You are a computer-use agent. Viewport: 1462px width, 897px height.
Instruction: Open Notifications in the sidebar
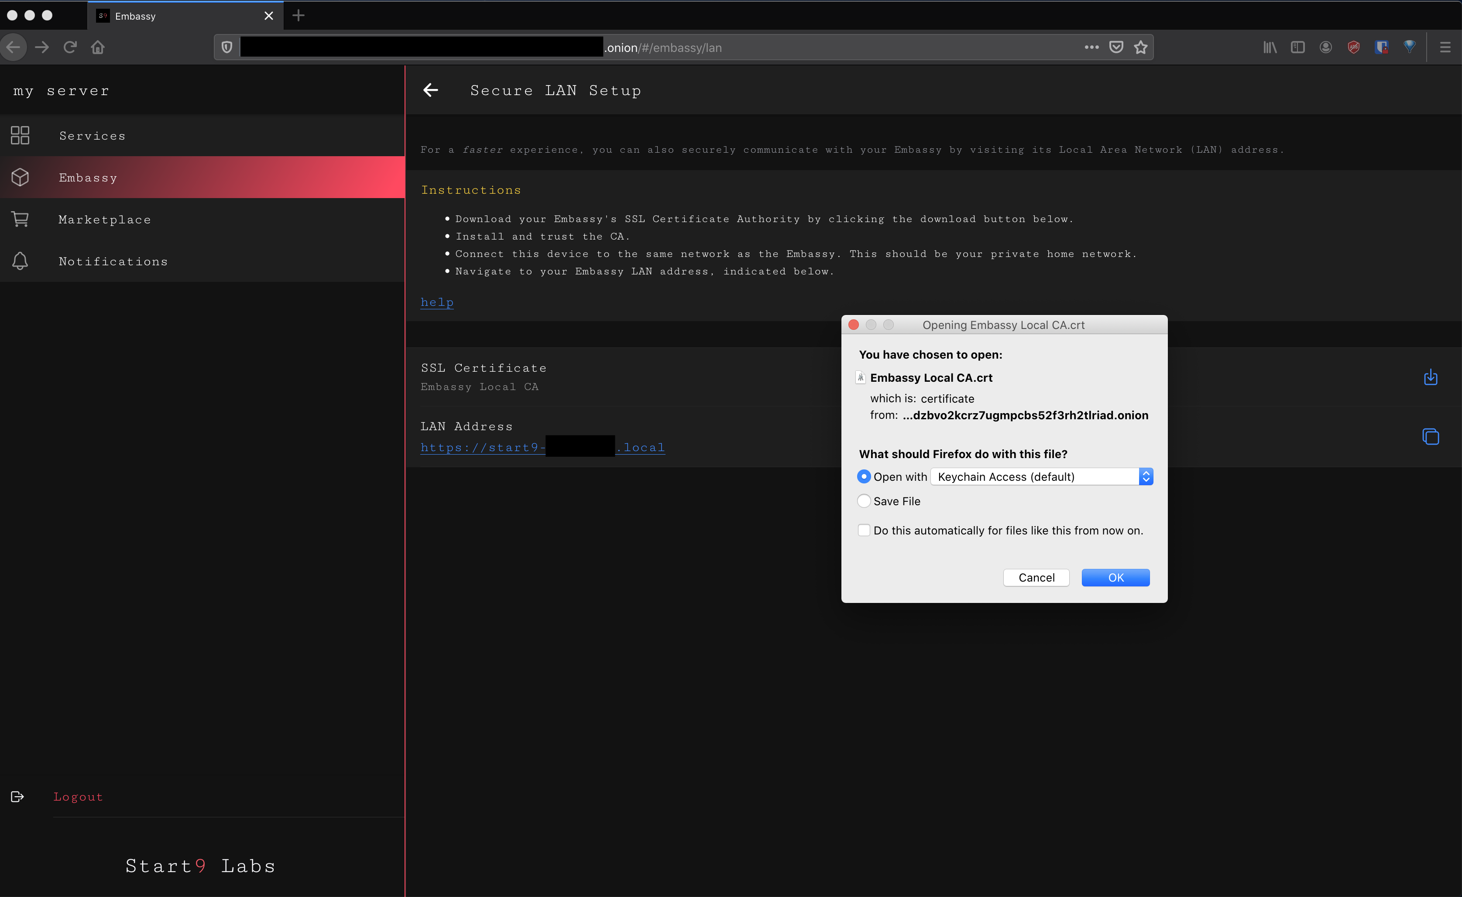coord(113,262)
